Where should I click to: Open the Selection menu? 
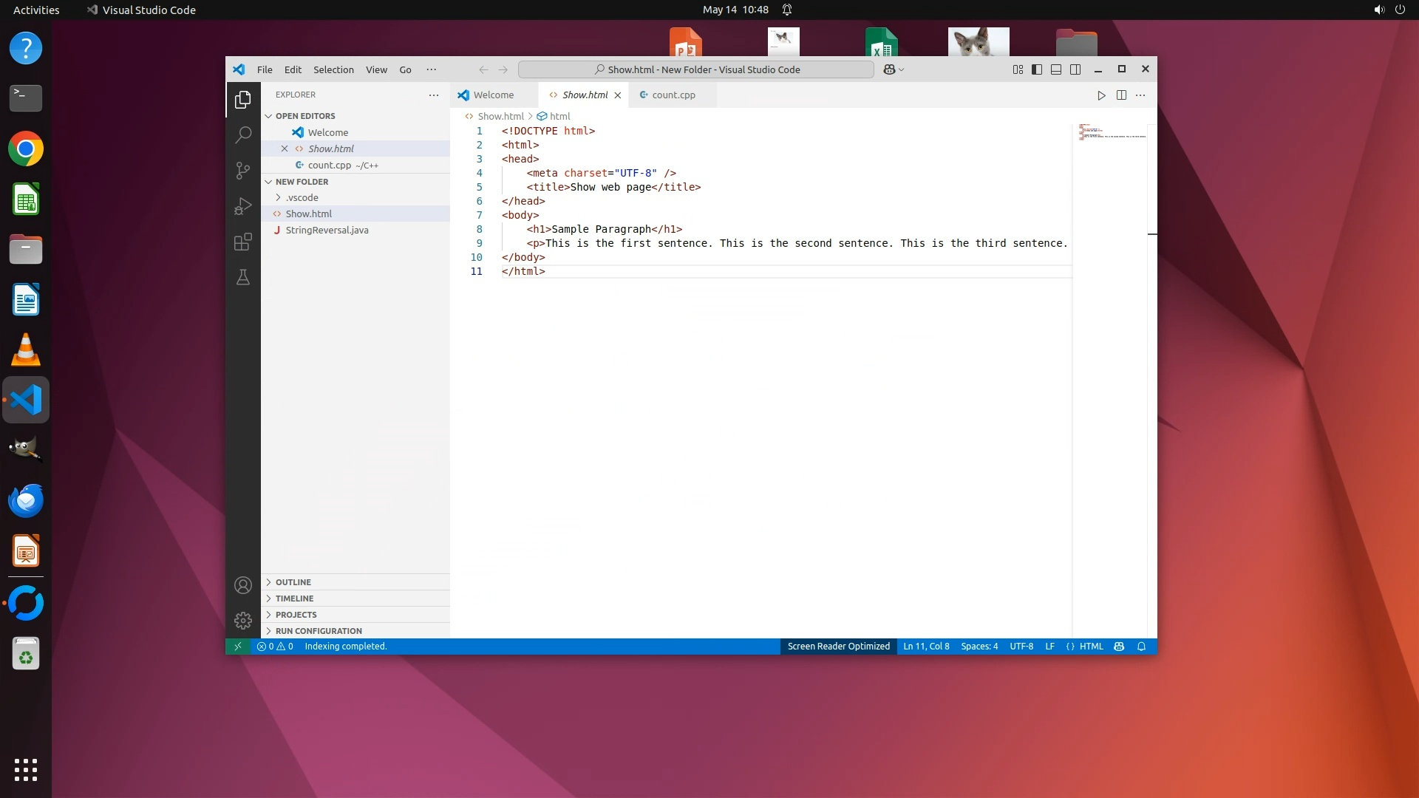[x=333, y=69]
